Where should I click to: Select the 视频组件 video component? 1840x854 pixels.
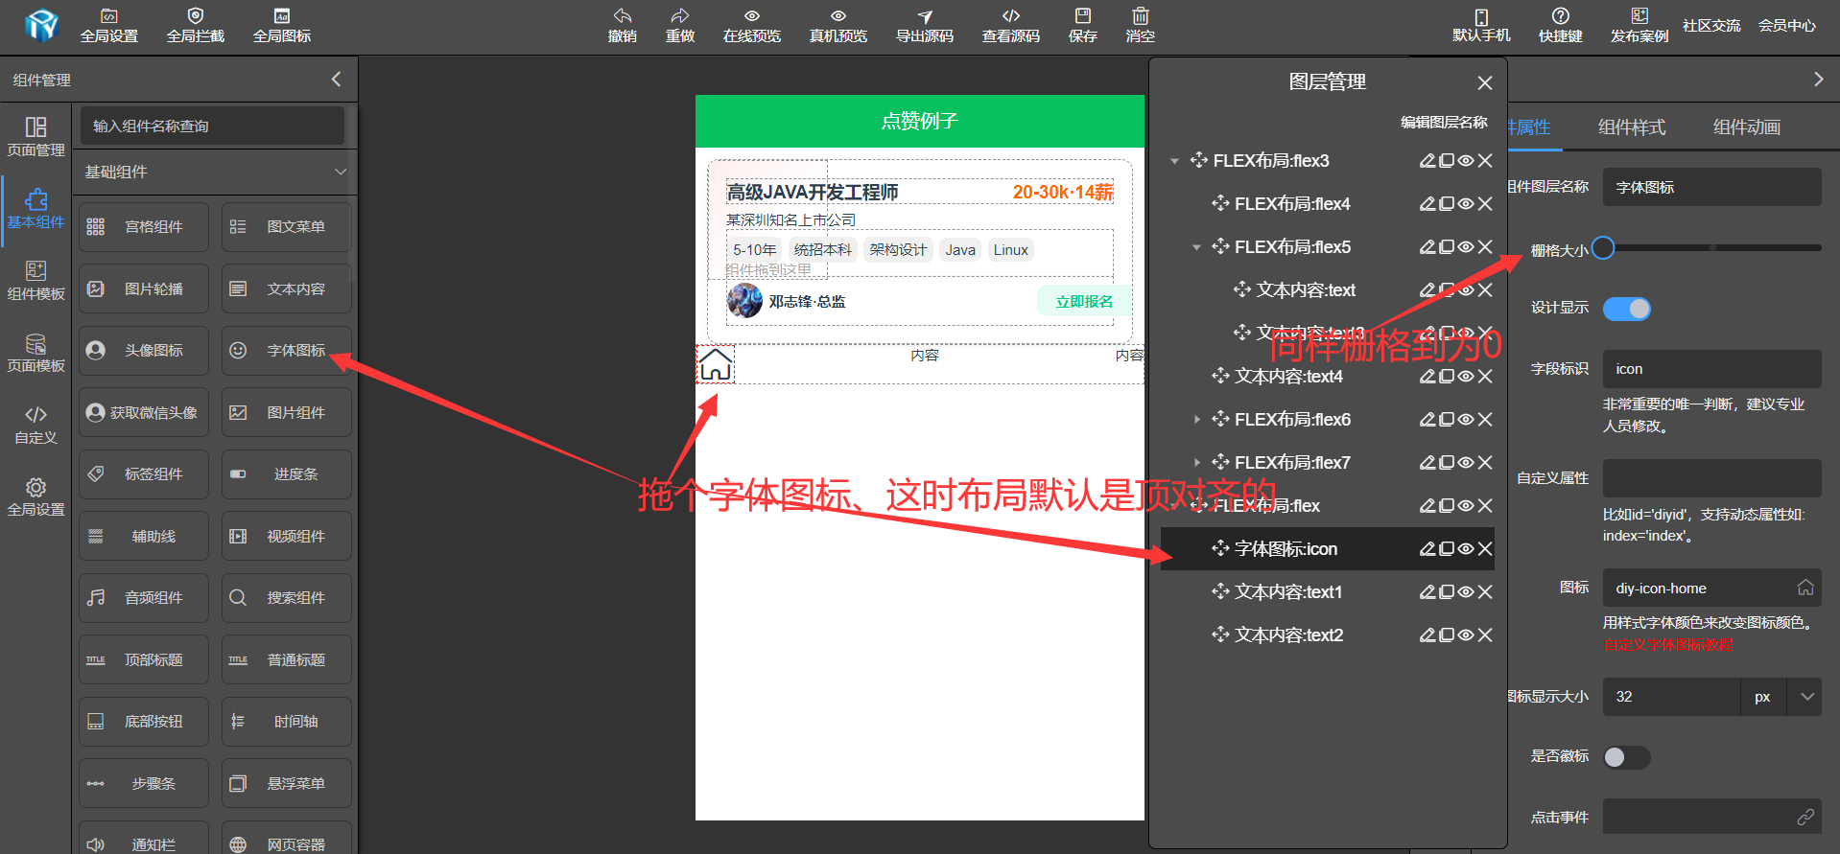tap(286, 536)
